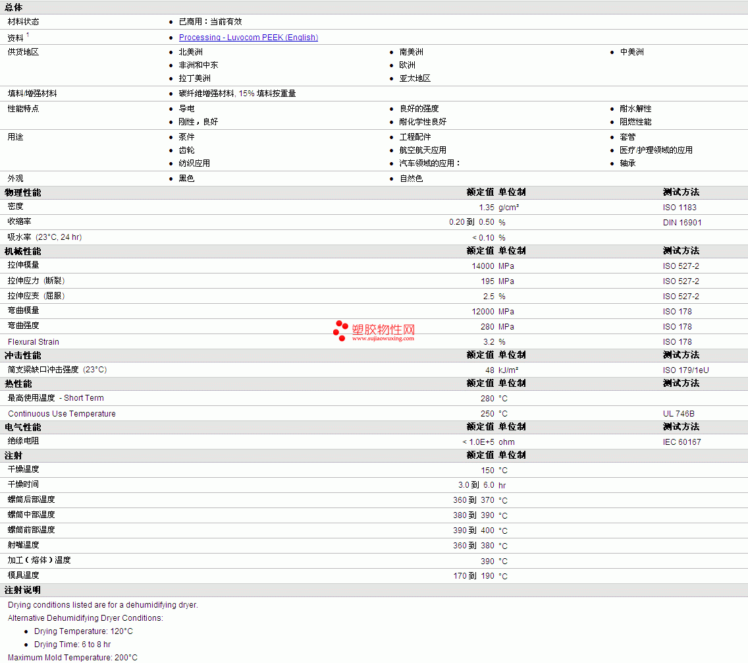
Task: Click the 冲击性能 section header
Action: coord(23,356)
